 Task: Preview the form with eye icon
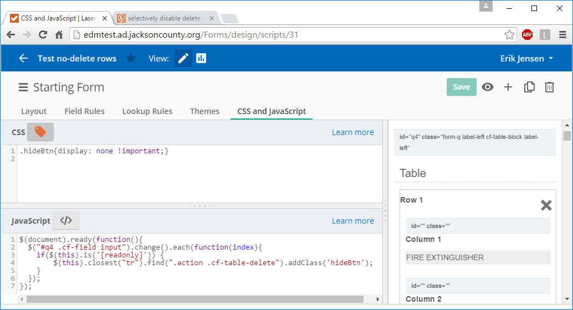pyautogui.click(x=488, y=87)
